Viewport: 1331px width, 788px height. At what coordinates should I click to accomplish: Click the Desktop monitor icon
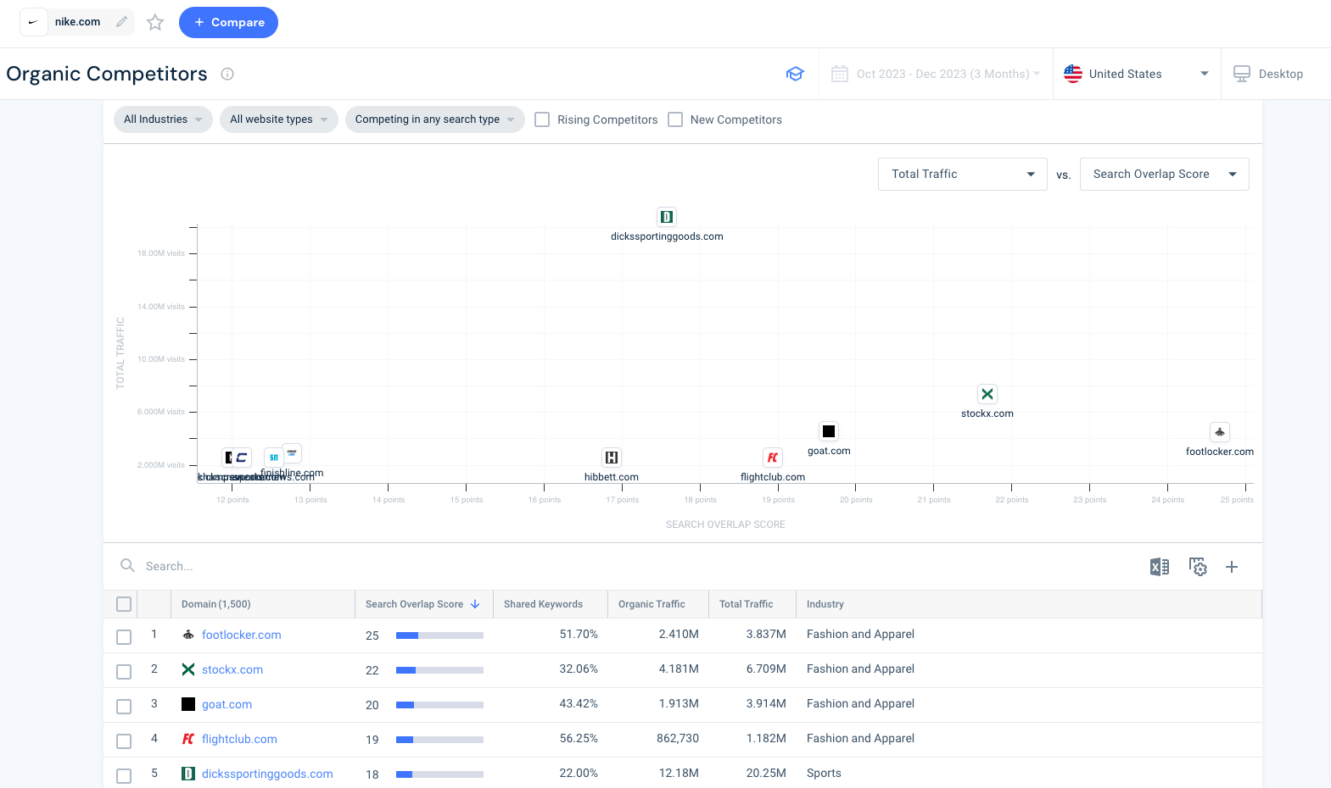point(1242,74)
